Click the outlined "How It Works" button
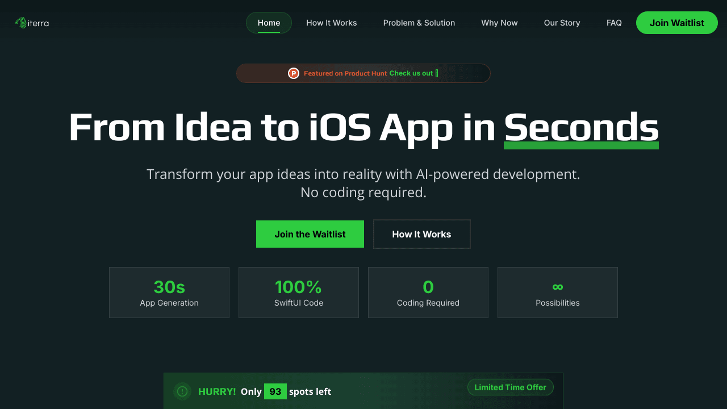 [x=421, y=234]
